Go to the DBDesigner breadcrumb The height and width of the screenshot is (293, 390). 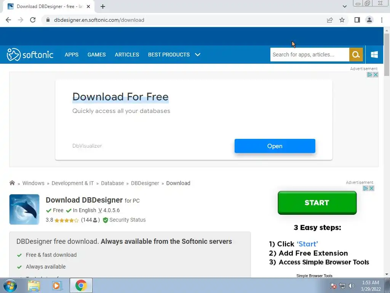click(x=145, y=183)
